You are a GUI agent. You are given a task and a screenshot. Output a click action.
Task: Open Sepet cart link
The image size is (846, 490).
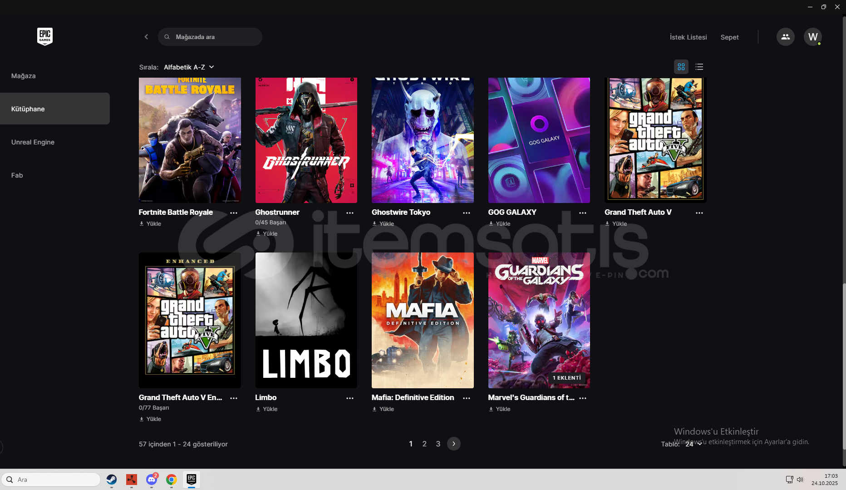coord(730,37)
